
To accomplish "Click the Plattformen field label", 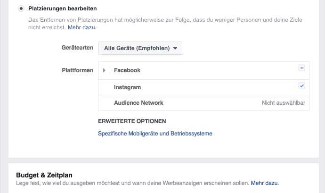I will point(78,70).
